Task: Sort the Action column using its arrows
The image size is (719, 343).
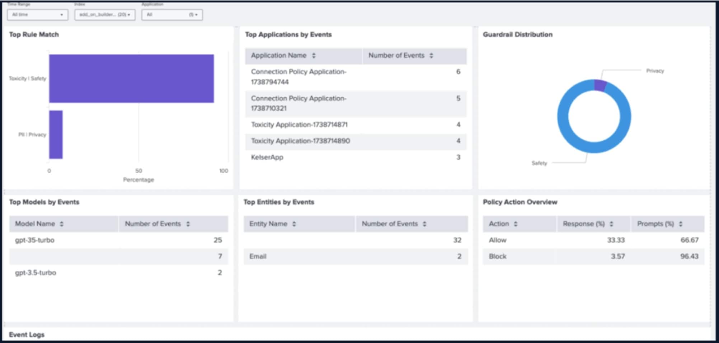Action: (516, 224)
